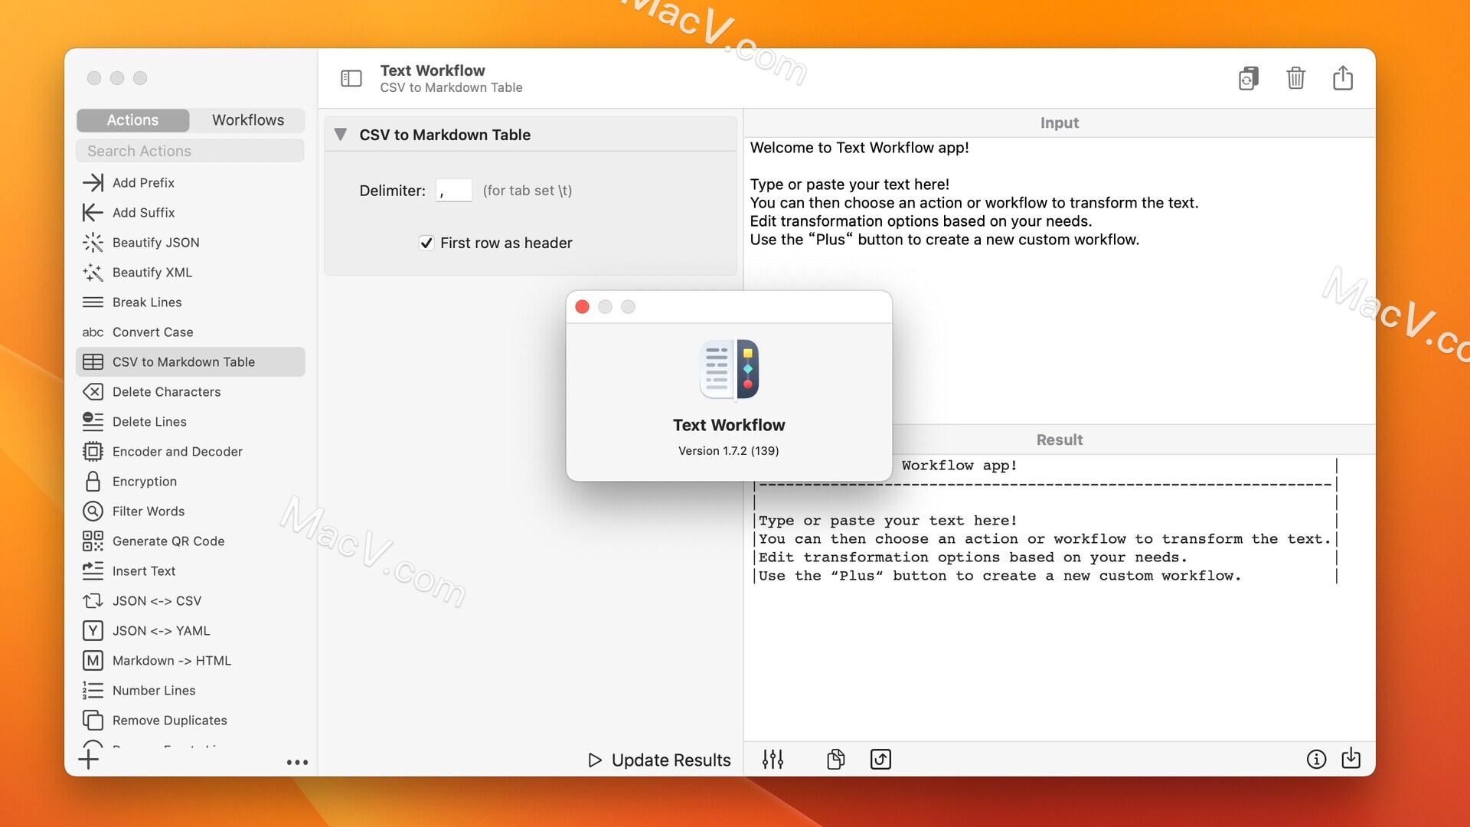This screenshot has height=827, width=1470.
Task: Click the sliders options icon below Result
Action: point(773,759)
